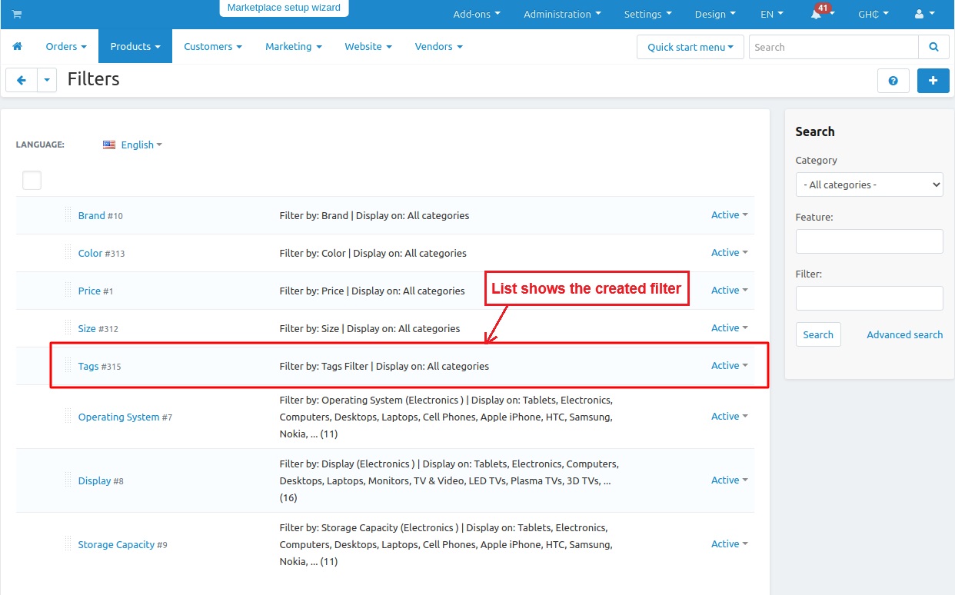Click the back arrow button

(x=22, y=80)
